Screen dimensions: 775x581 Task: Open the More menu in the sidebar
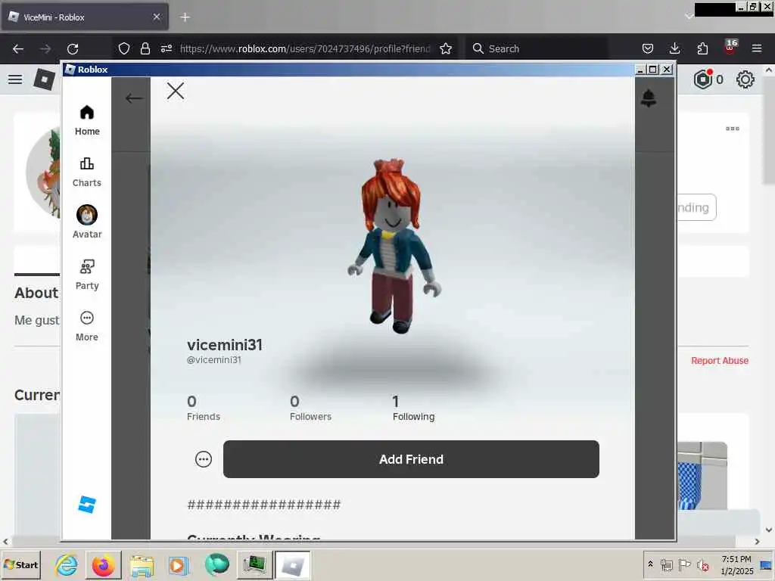click(x=87, y=326)
